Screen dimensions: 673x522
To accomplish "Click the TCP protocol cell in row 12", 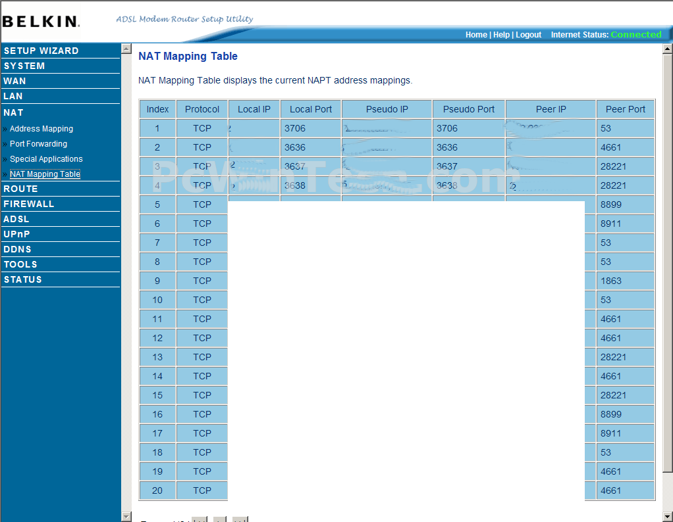I will [x=202, y=338].
